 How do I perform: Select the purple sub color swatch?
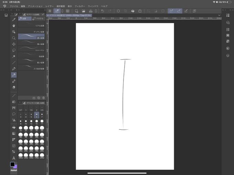point(15,166)
